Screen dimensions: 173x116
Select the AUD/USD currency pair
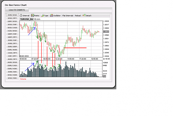coord(12,62)
